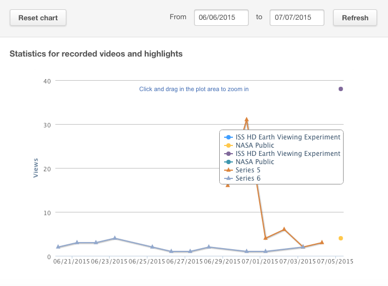Select the last orange Series 5 marker near 07/04/2015
Image resolution: width=388 pixels, height=286 pixels.
[322, 242]
